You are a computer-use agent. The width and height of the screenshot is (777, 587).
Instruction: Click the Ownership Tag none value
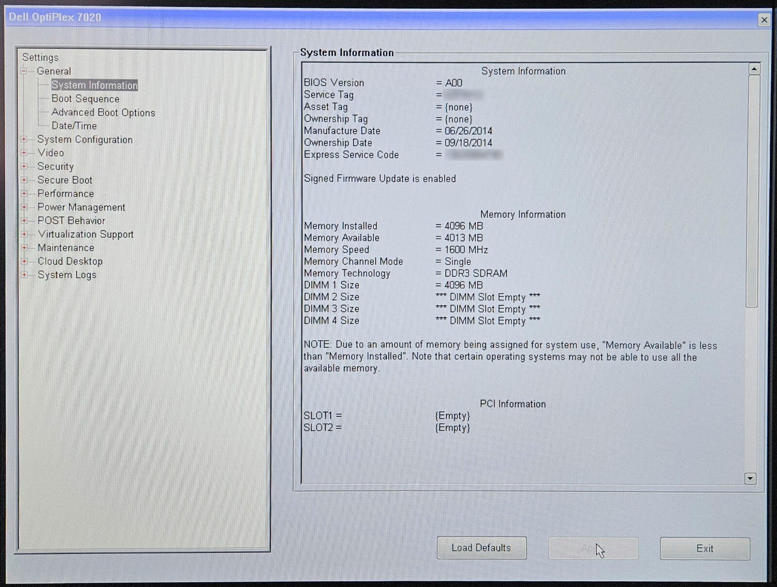(x=458, y=119)
